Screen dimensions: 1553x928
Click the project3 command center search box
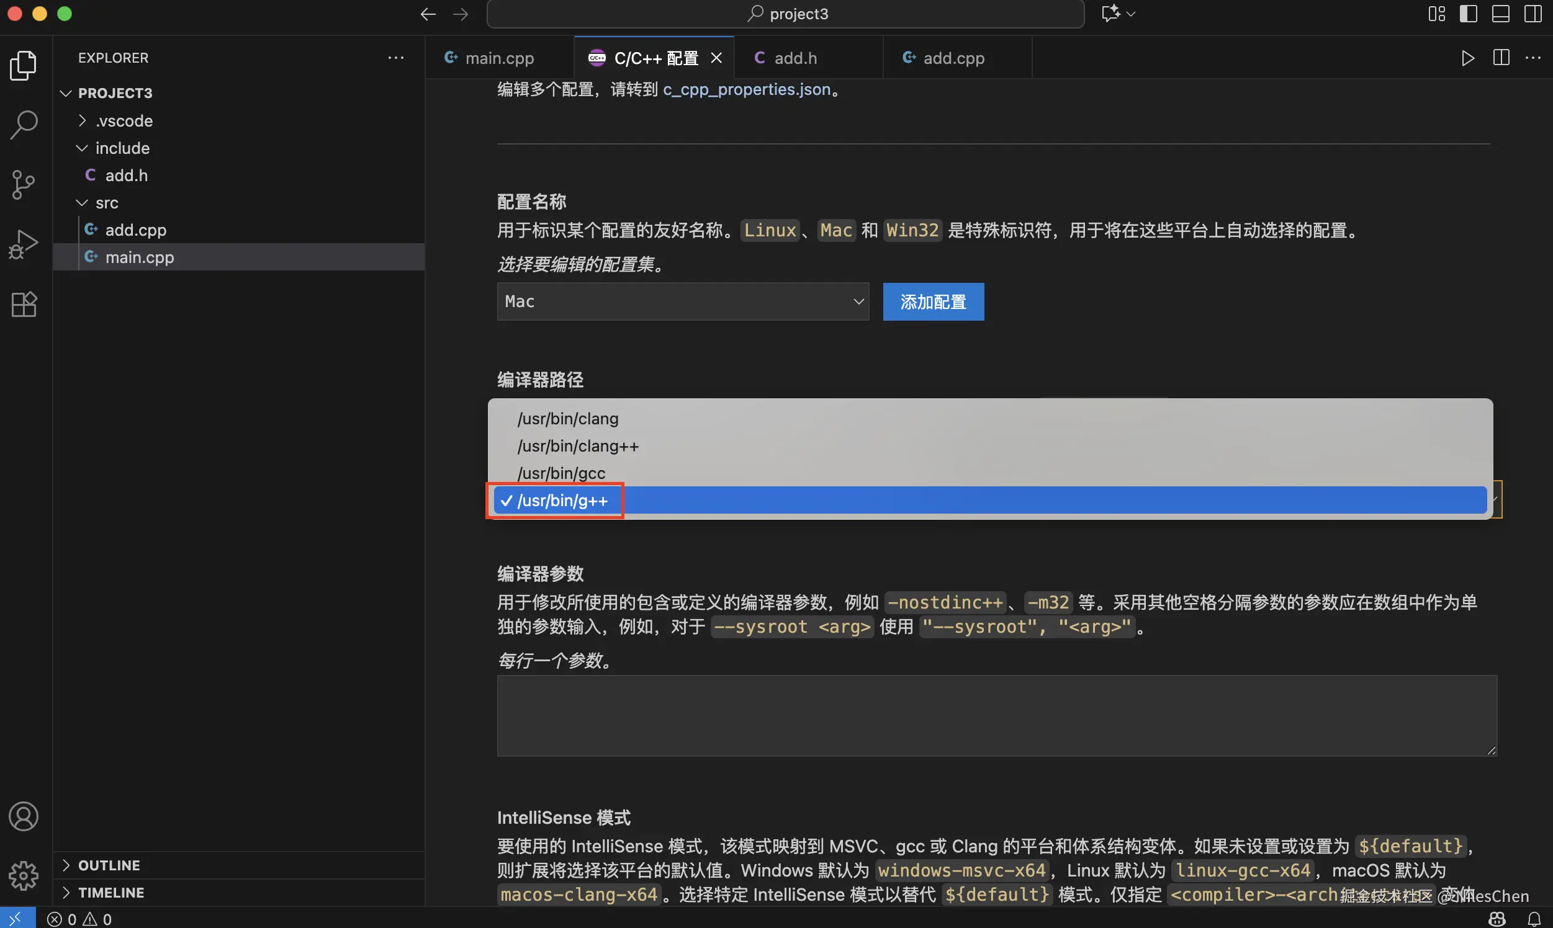(x=785, y=14)
